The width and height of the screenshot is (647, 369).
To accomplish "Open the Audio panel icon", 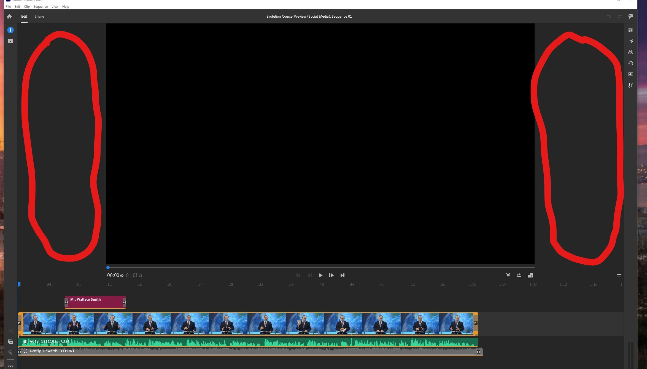I will click(630, 74).
